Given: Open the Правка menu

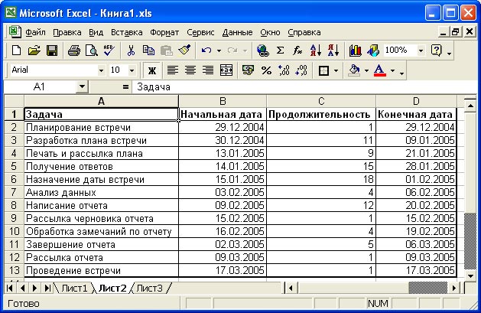Looking at the screenshot, I should (x=67, y=32).
